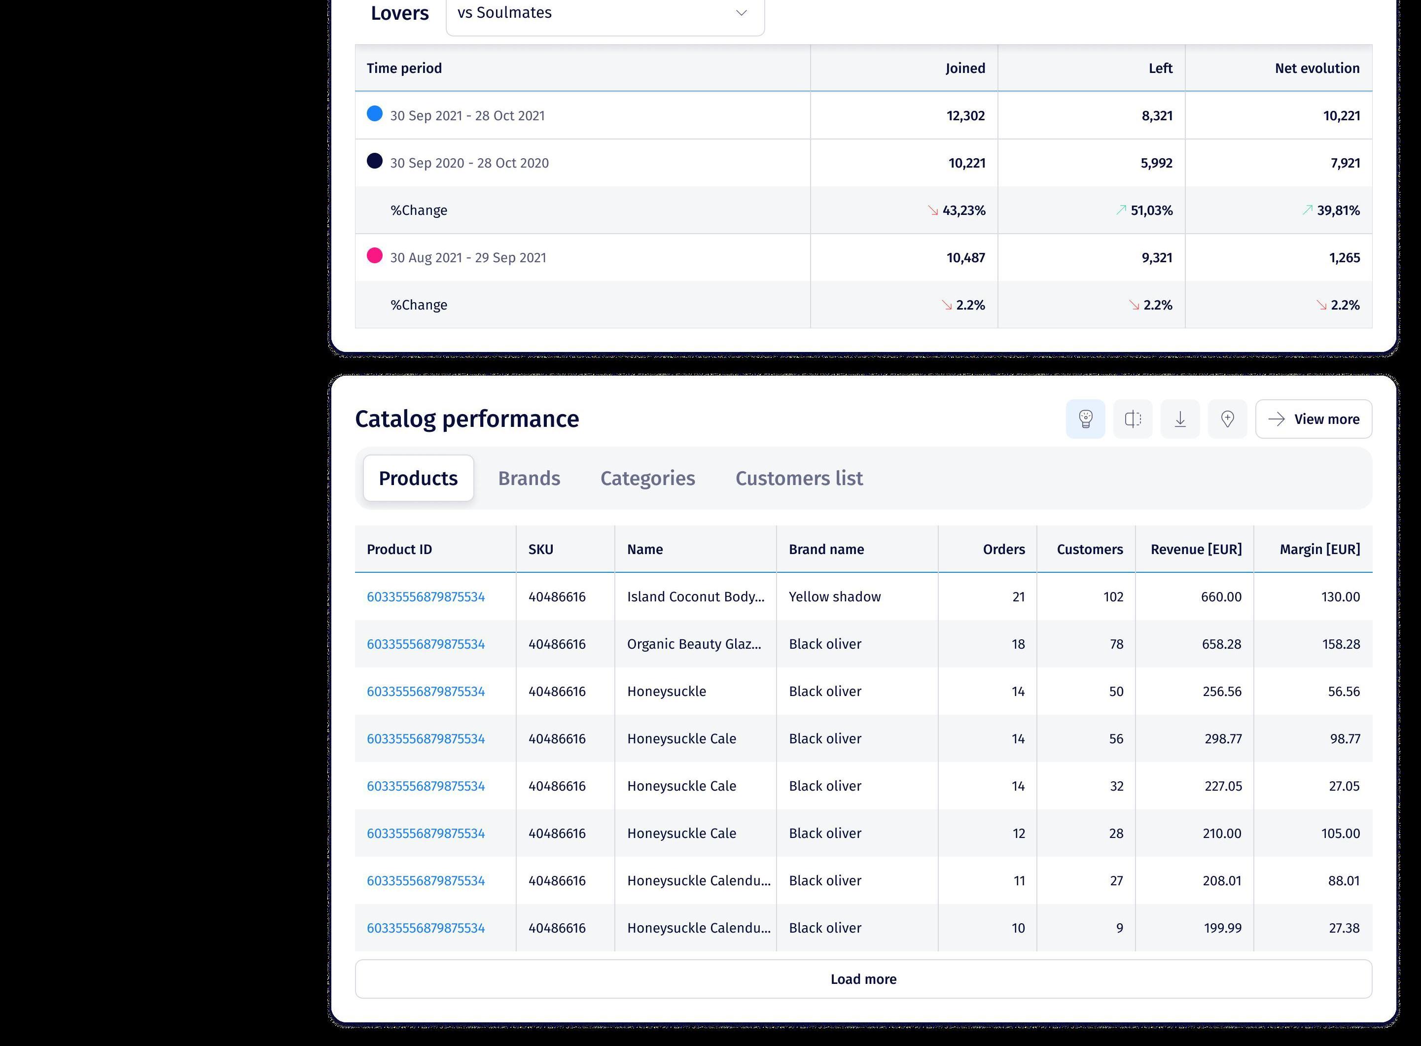This screenshot has width=1421, height=1046.
Task: Click the dark navy dot for 30 Sep 2020 period
Action: [375, 161]
